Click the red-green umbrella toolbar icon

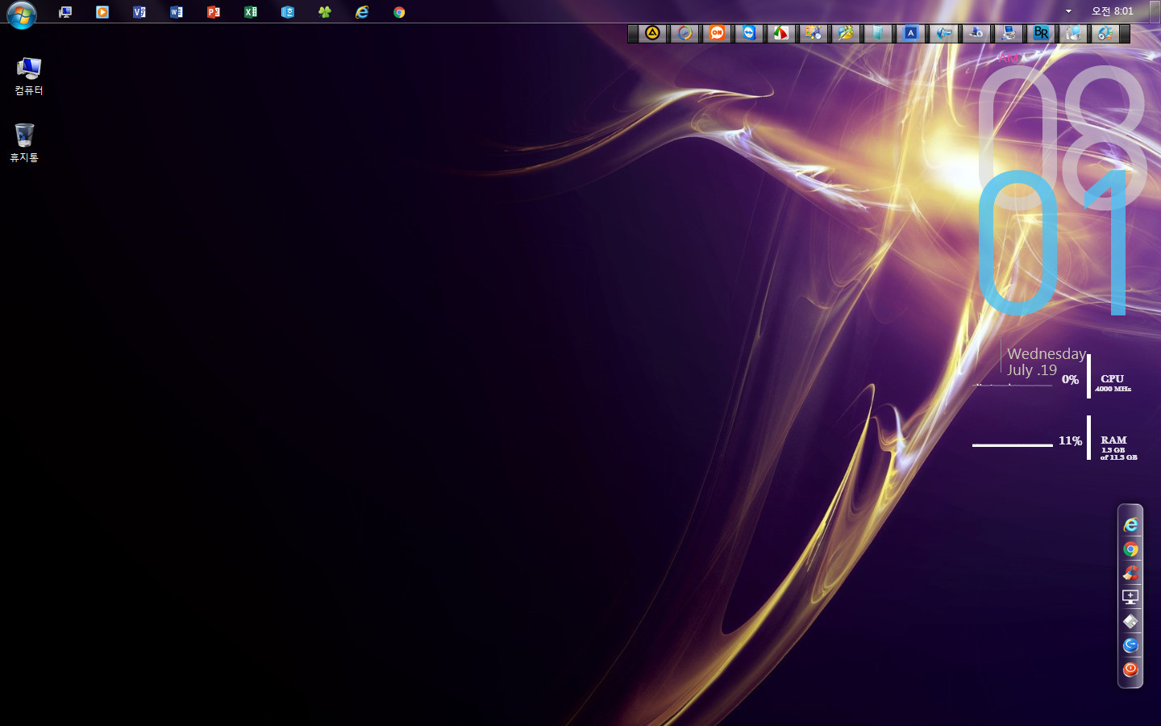[781, 33]
